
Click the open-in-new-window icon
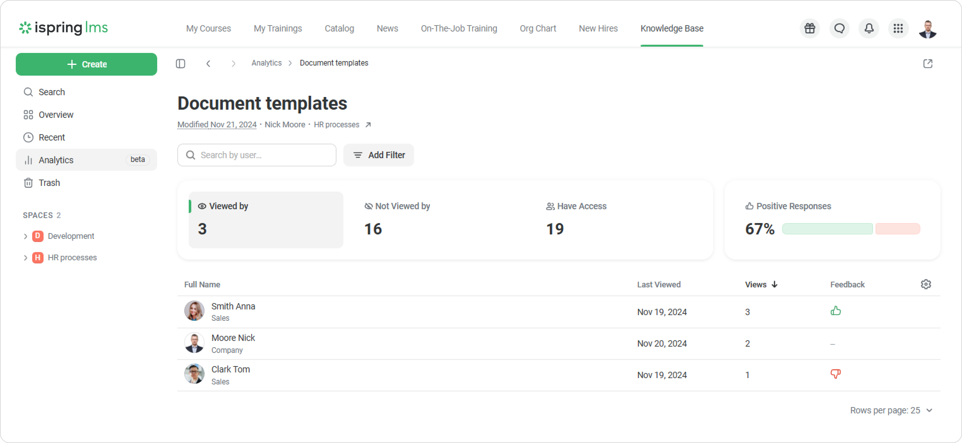pos(928,63)
